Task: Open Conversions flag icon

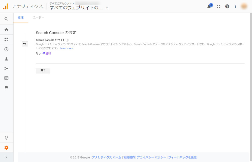Action: tap(6, 88)
